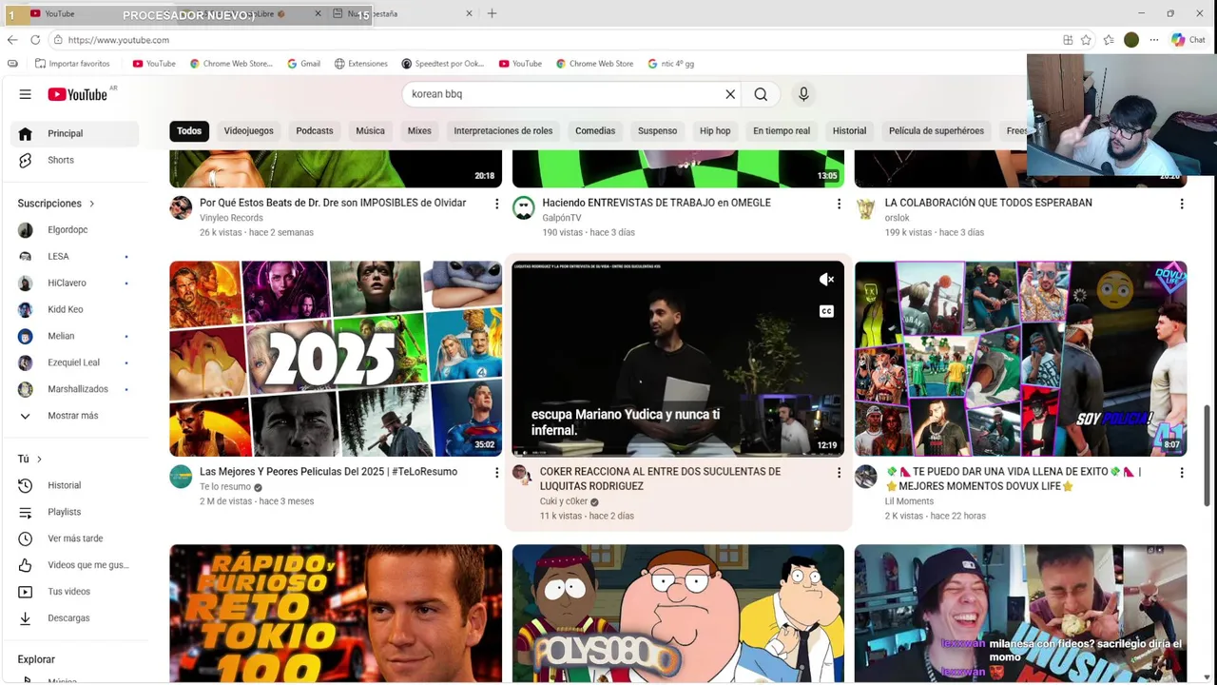The image size is (1217, 685).
Task: Open Playlists in sidebar
Action: click(x=75, y=512)
